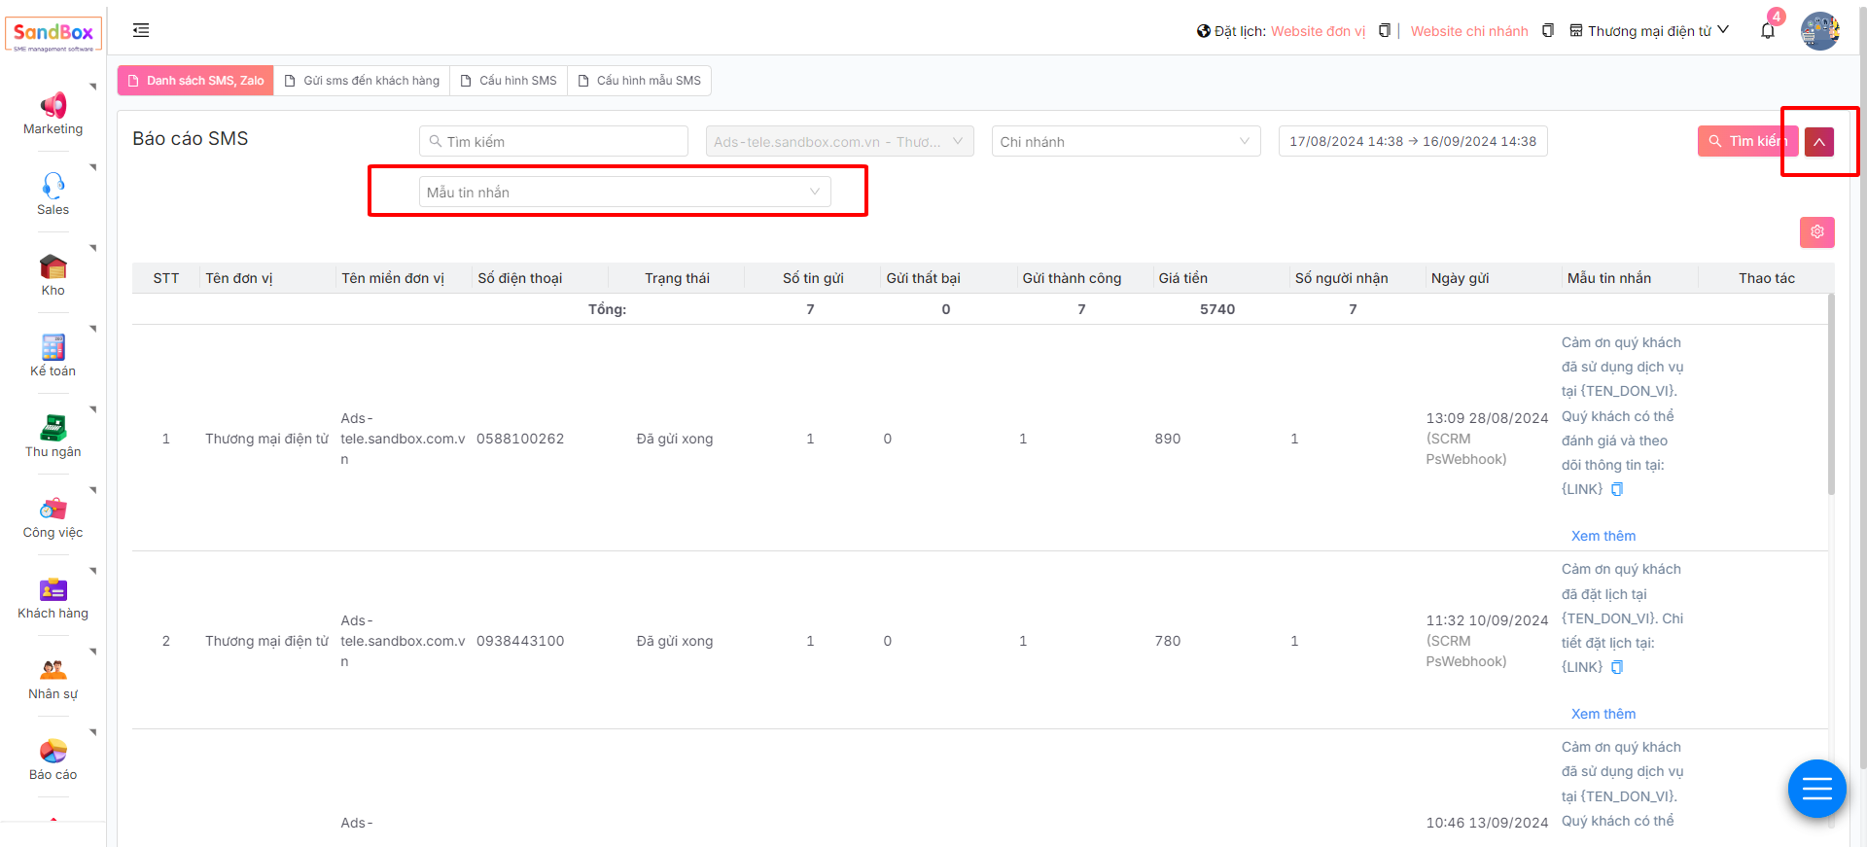The image size is (1867, 847).
Task: Collapse the advanced search filters
Action: coord(1818,142)
